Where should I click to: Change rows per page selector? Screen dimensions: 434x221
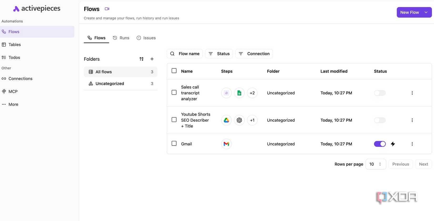tap(376, 164)
